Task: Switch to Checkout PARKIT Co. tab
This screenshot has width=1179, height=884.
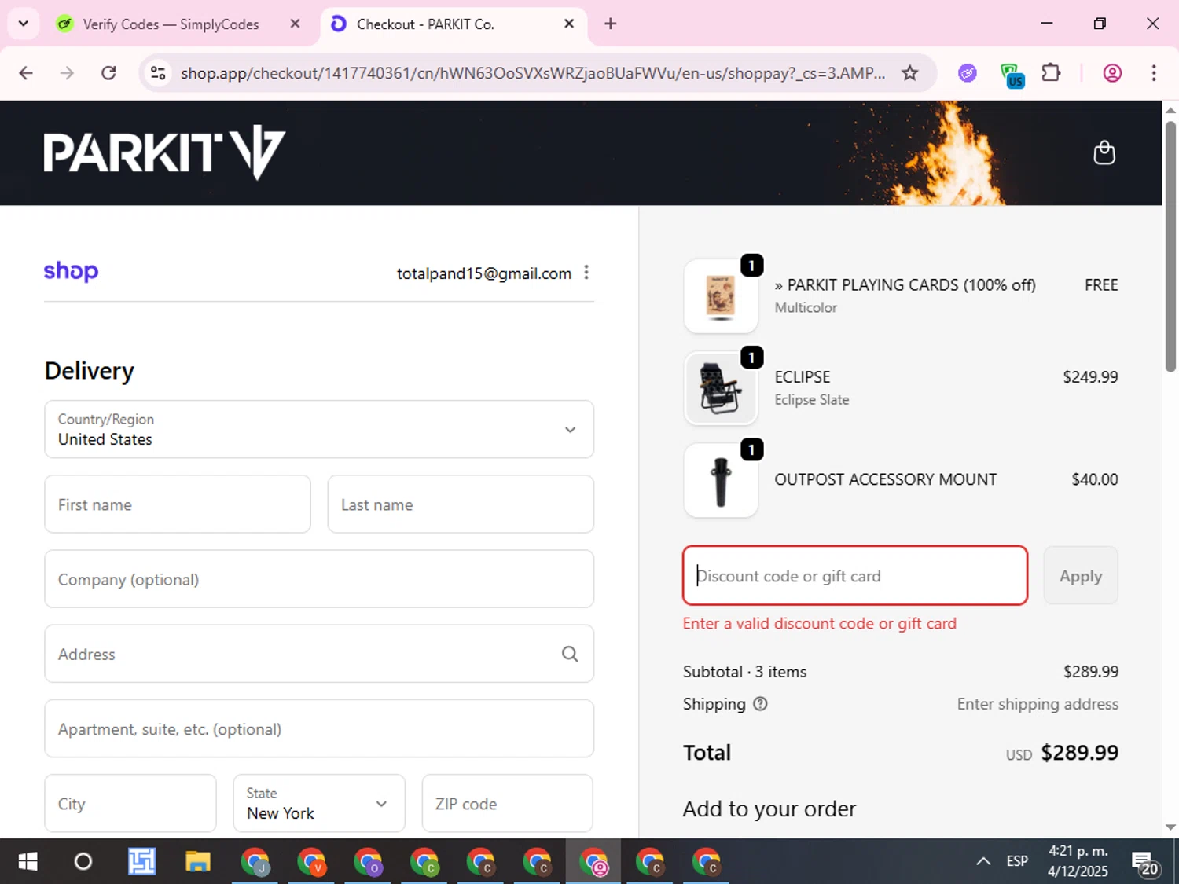Action: click(452, 24)
